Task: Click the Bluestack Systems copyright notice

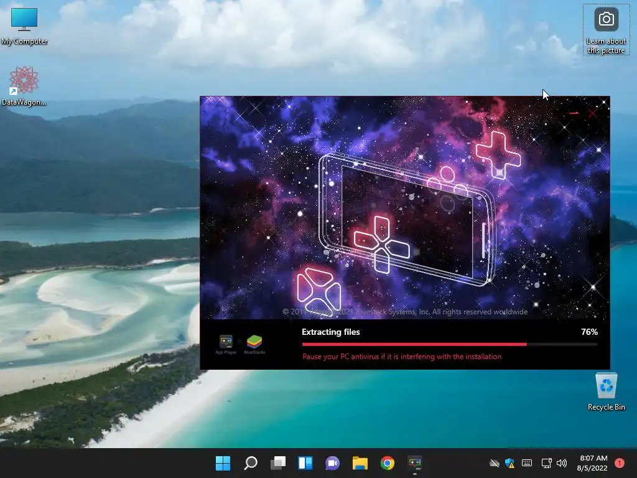Action: coord(404,312)
